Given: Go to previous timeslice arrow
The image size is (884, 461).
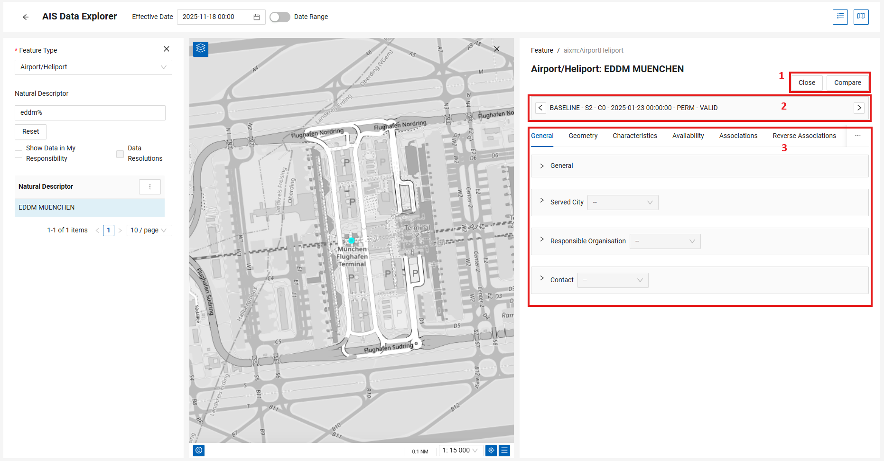Looking at the screenshot, I should coord(540,108).
